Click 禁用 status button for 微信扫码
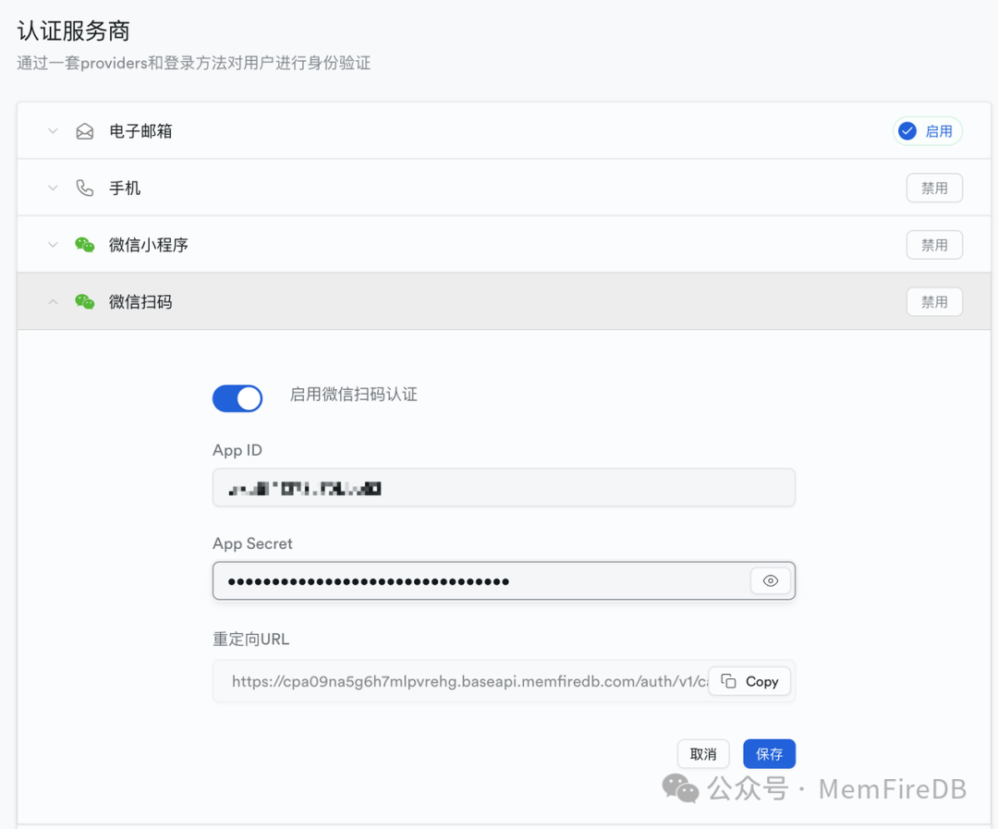 point(934,302)
